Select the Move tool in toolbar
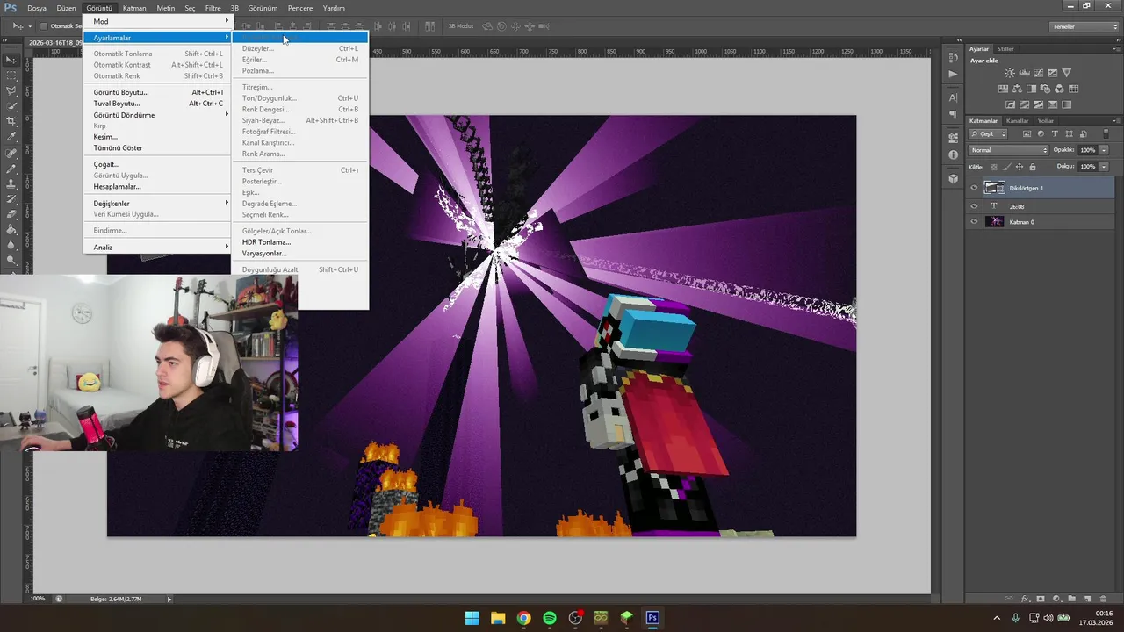 pos(11,60)
